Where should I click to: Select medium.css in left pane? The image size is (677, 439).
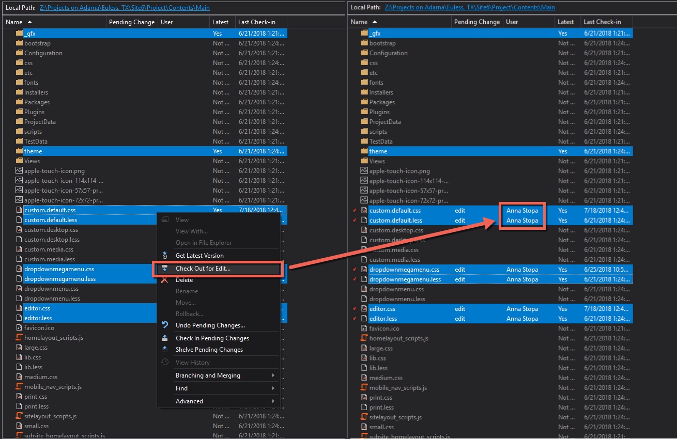coord(41,377)
